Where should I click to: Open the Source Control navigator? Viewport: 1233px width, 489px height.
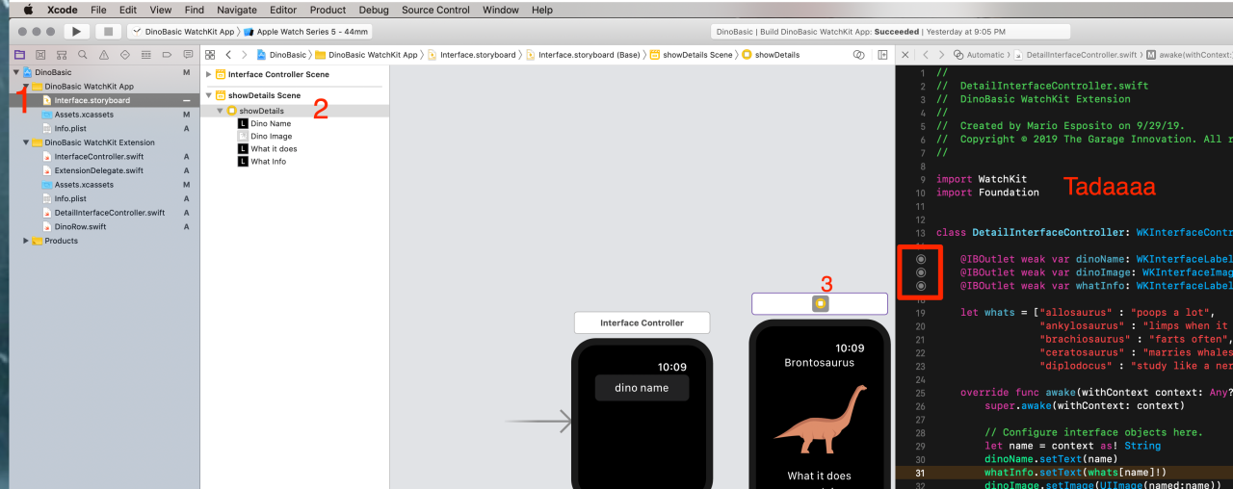click(39, 55)
